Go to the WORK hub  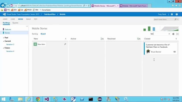(20, 19)
